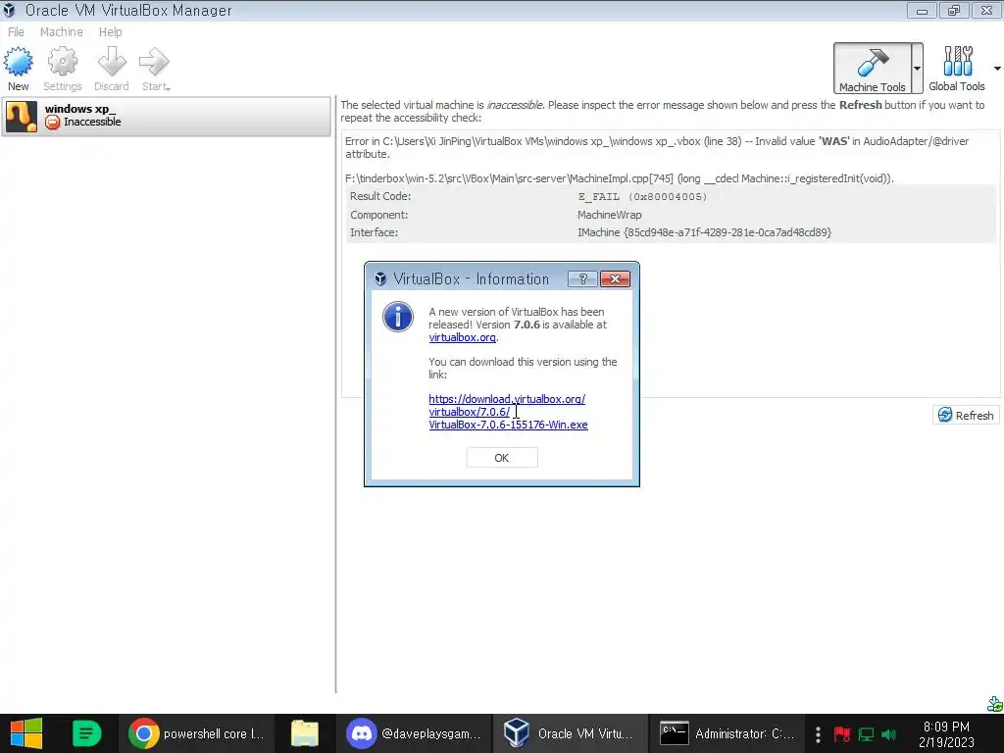This screenshot has width=1004, height=753.
Task: Click the Component label
Action: click(x=379, y=215)
